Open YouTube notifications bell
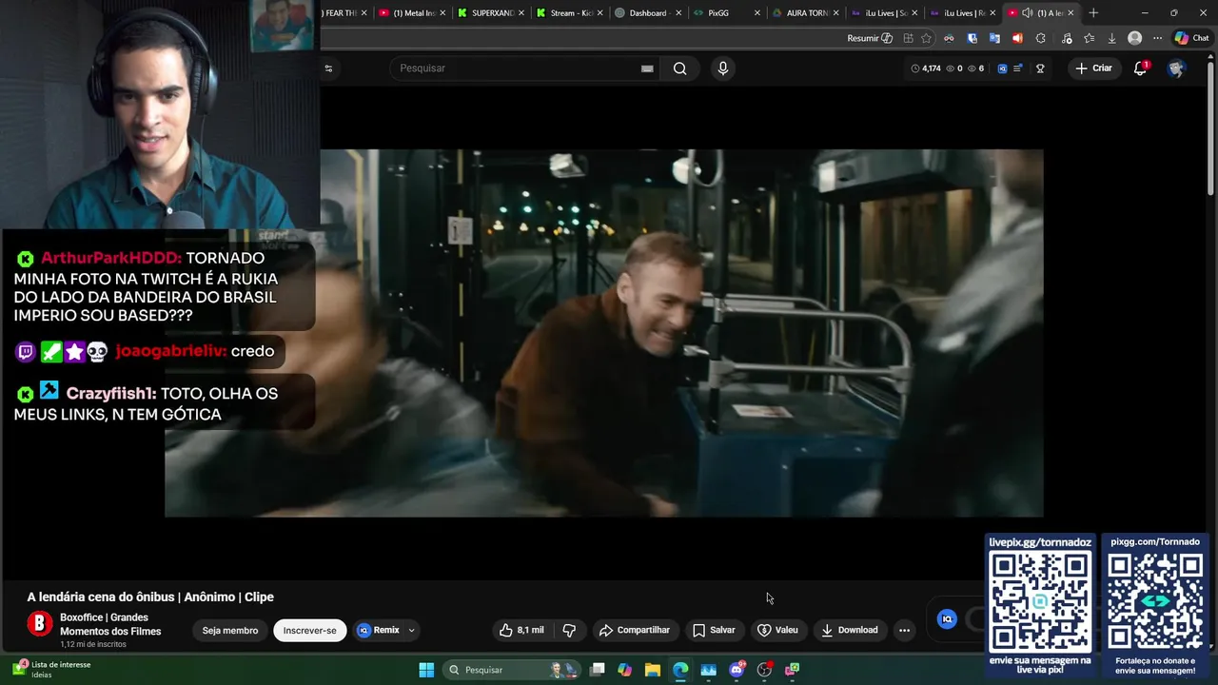Viewport: 1218px width, 685px height. click(x=1140, y=68)
